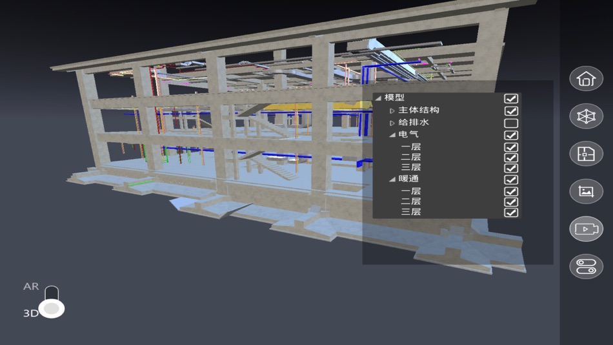Screen dimensions: 613x345
Task: Select 二层 under 电气
Action: (x=411, y=157)
